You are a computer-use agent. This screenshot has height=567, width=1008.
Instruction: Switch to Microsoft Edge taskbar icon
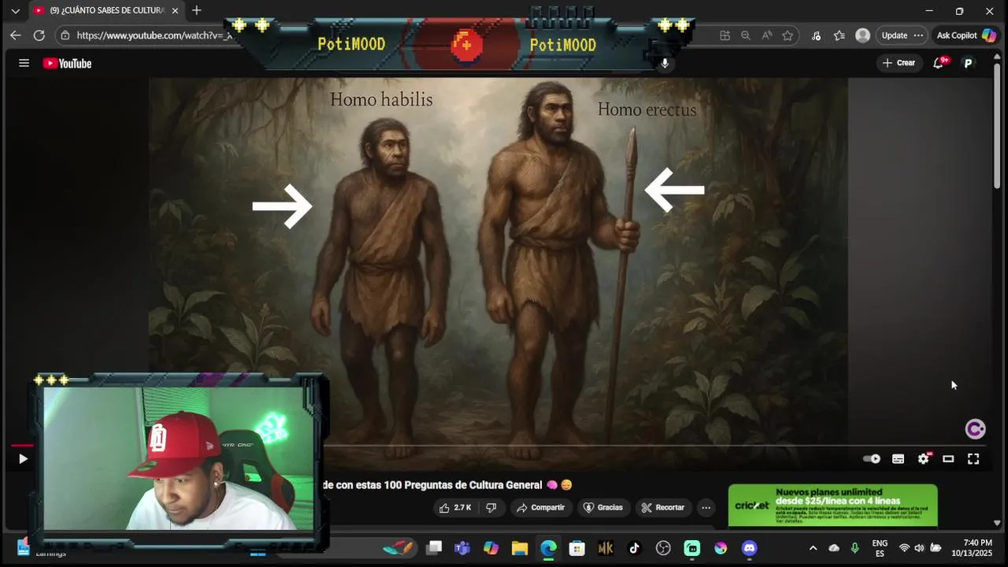(548, 548)
